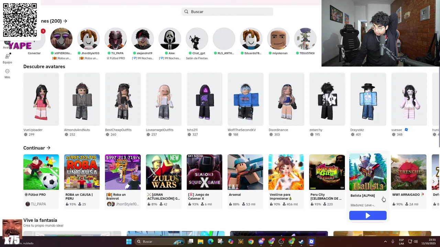Open the gold W app on the taskbar
The height and width of the screenshot is (247, 440).
point(241,242)
